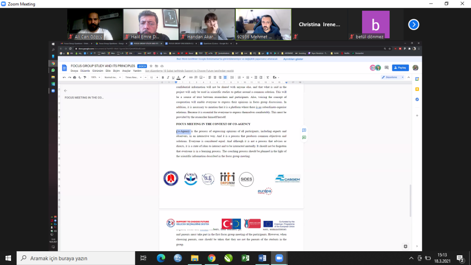Click the clear formatting icon
This screenshot has width=471, height=265.
pos(268,77)
